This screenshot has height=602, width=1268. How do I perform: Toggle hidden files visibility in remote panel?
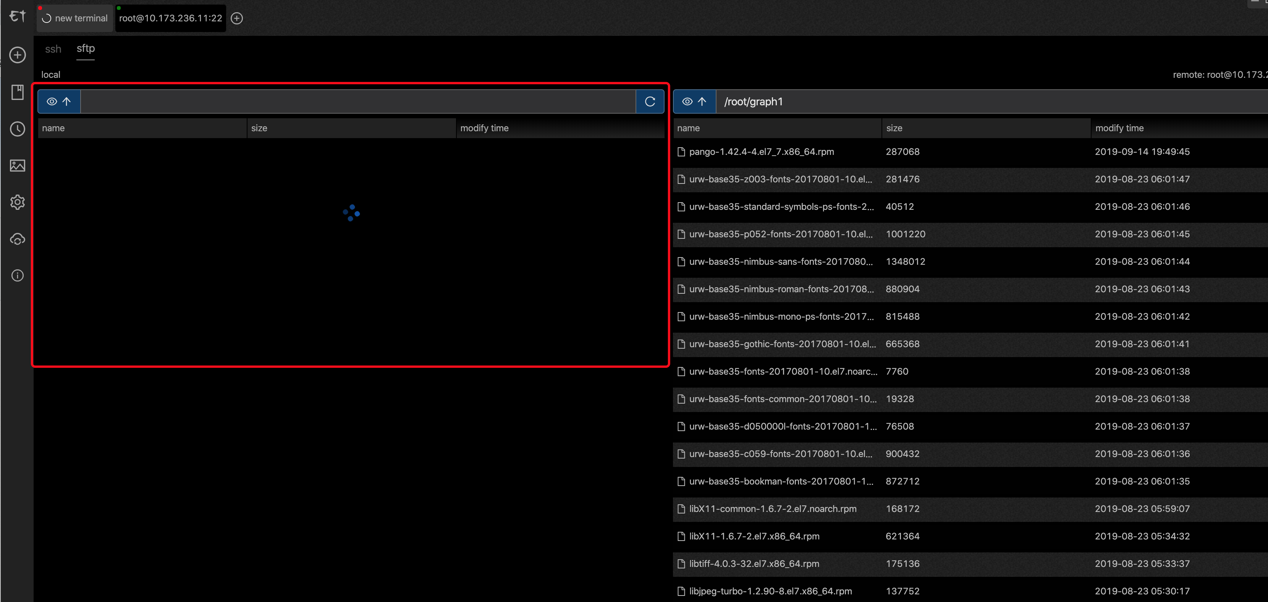[687, 102]
